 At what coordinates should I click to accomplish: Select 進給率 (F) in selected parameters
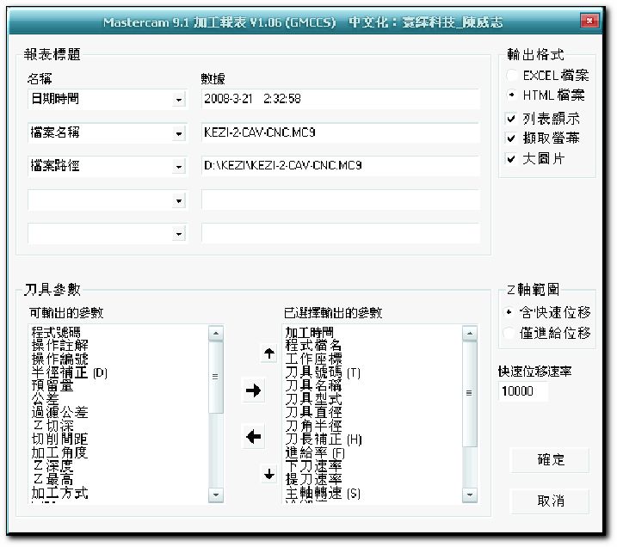315,452
